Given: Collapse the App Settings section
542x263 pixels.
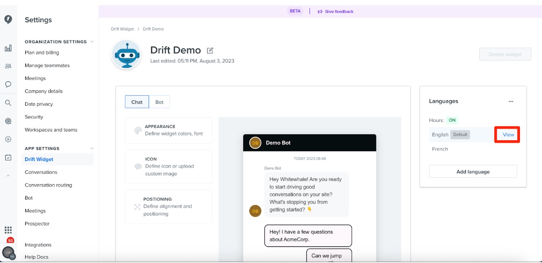Looking at the screenshot, I should [92, 148].
